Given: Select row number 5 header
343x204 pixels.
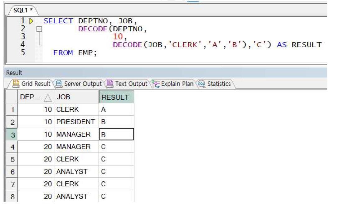Looking at the screenshot, I should pos(11,159).
